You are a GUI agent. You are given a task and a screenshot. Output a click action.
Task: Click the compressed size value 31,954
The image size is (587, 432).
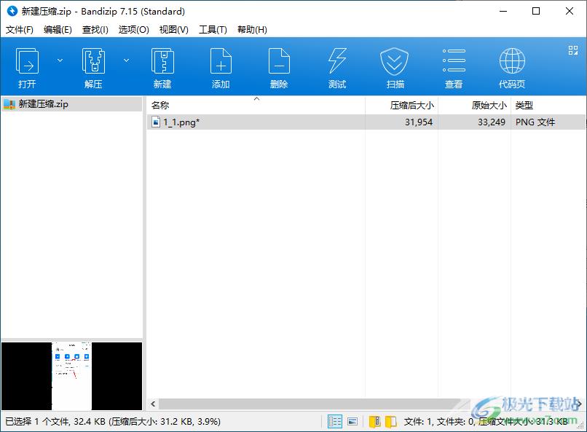pyautogui.click(x=419, y=122)
